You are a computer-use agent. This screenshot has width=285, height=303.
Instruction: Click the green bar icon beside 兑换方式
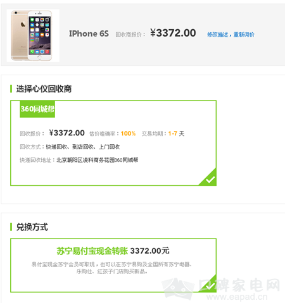coord(11,227)
